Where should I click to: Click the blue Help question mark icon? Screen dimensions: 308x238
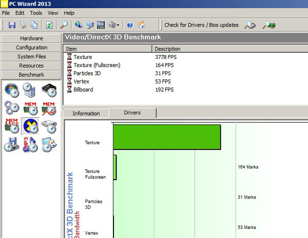point(130,25)
